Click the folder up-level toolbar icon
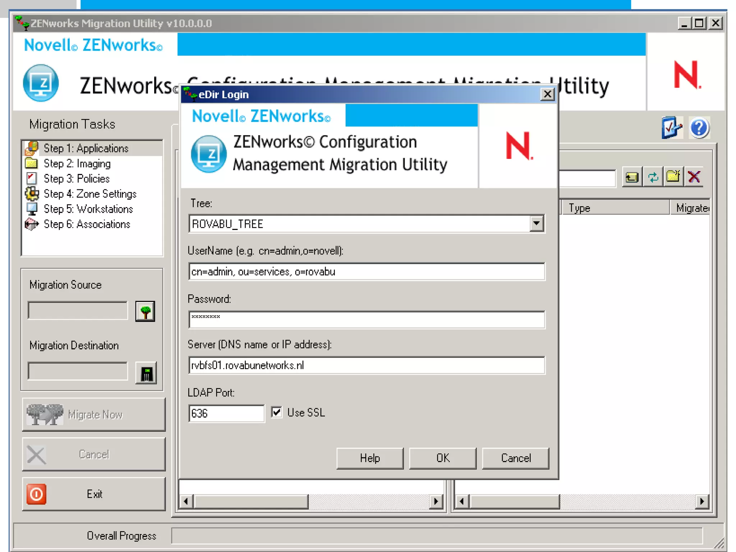This screenshot has height=552, width=736. [x=632, y=177]
